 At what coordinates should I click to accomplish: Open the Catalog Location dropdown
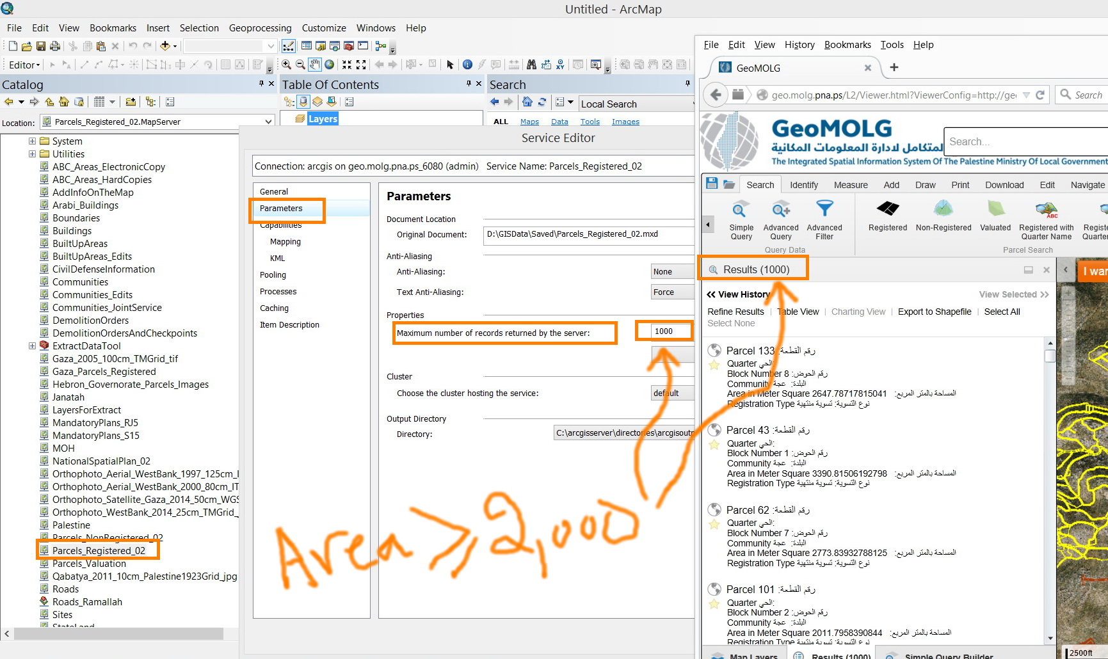tap(269, 122)
